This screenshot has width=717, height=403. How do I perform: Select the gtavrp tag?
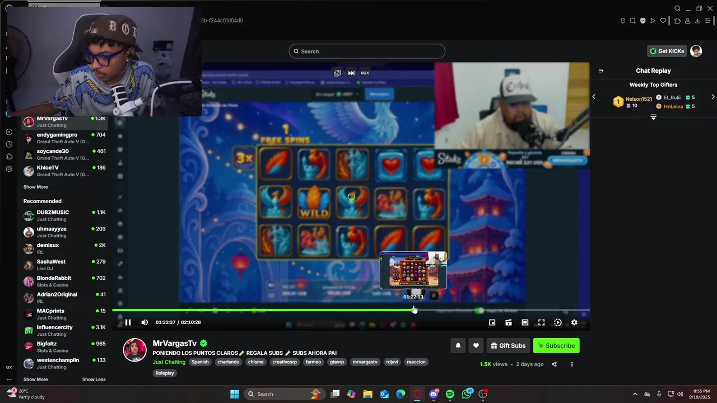(x=337, y=362)
